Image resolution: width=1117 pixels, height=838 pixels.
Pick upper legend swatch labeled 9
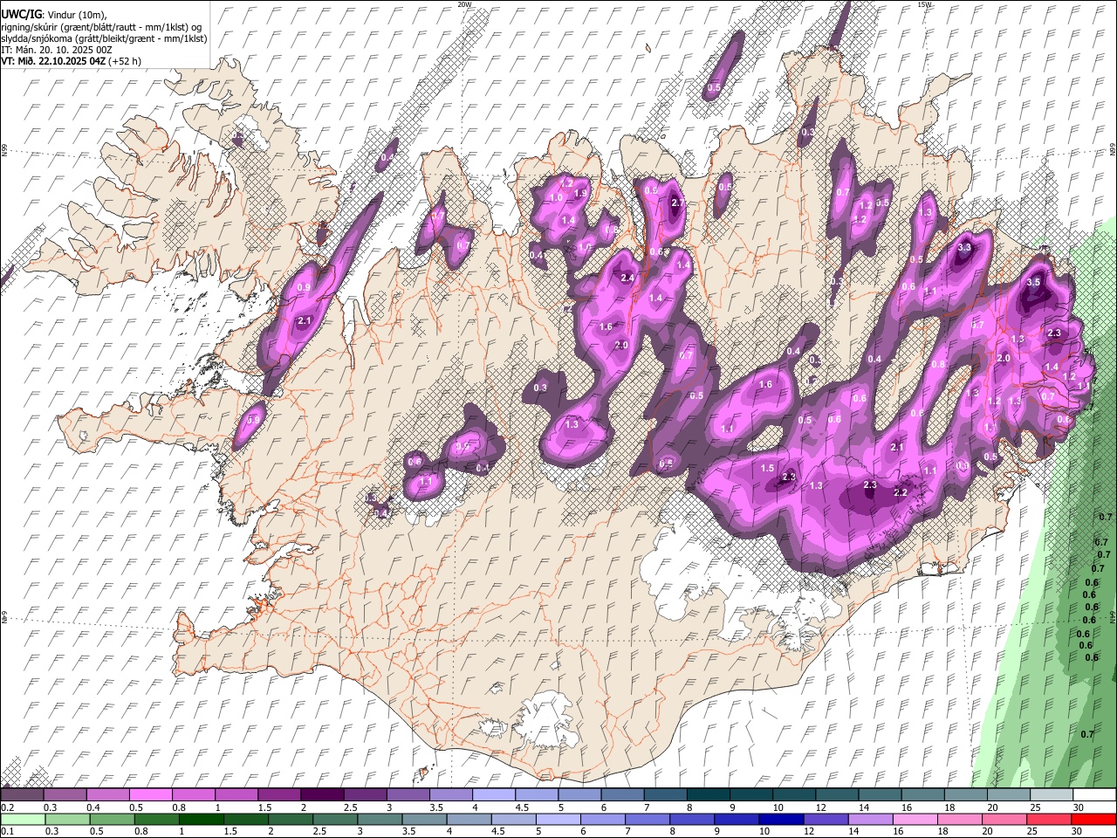(x=752, y=794)
